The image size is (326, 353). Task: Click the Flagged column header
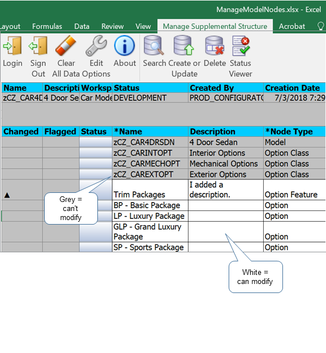coord(61,131)
